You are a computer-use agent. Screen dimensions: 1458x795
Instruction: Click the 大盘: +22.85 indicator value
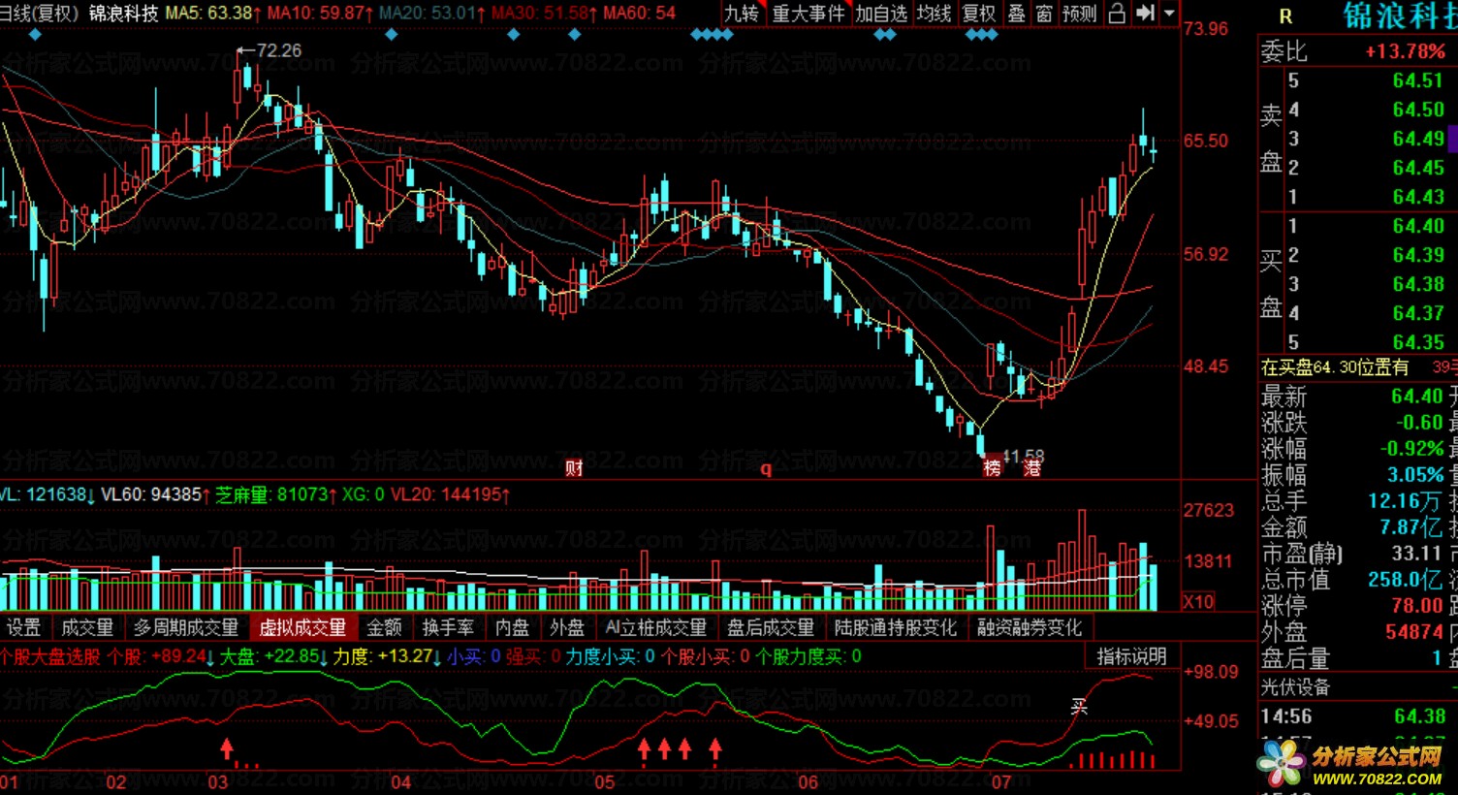click(x=273, y=656)
